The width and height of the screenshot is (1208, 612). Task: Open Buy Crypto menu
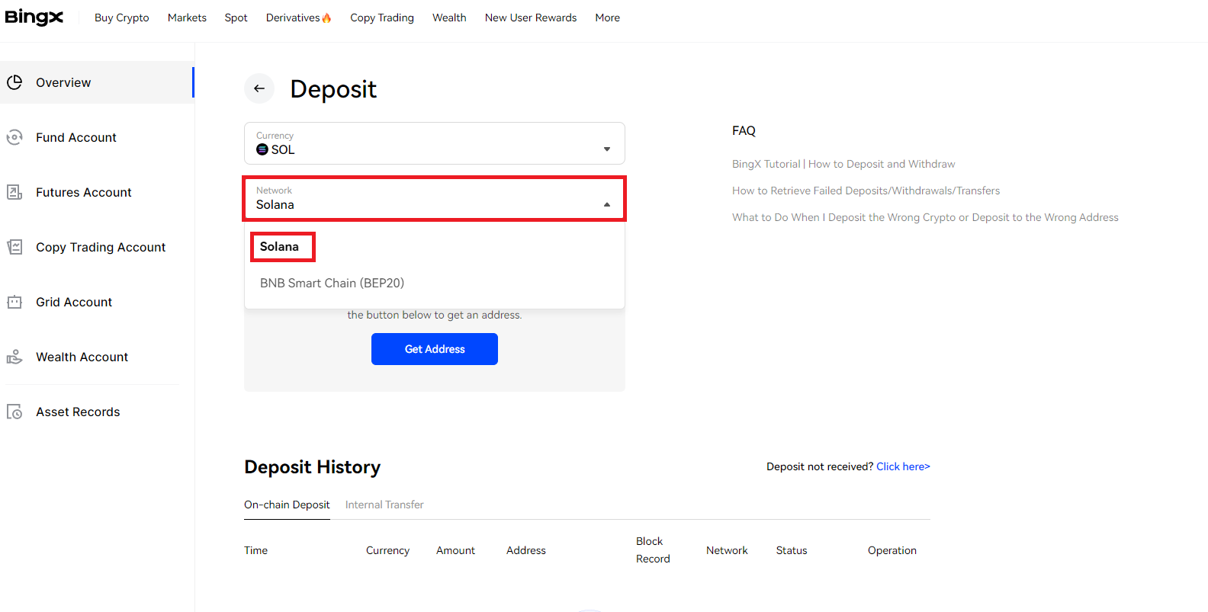122,18
